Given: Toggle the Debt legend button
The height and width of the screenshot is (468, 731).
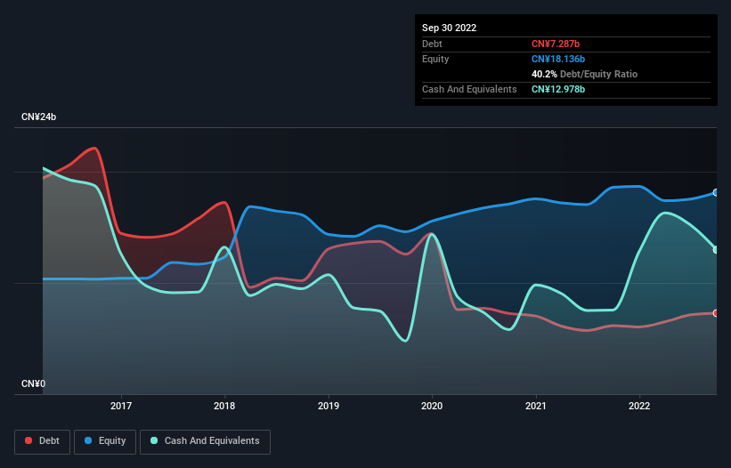Looking at the screenshot, I should point(43,441).
